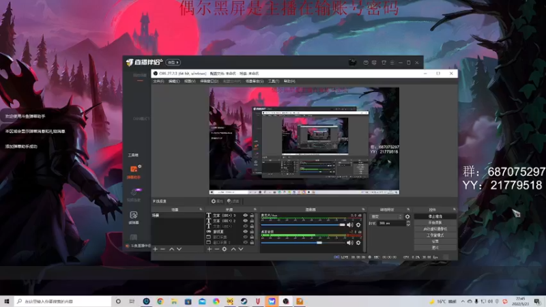Toggle visibility of first window capture source
This screenshot has width=546, height=307.
[x=246, y=237]
